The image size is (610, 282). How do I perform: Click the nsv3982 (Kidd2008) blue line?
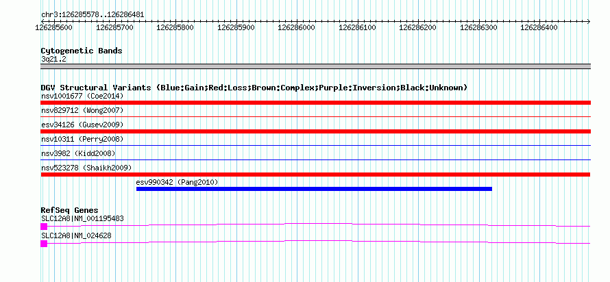(x=315, y=159)
